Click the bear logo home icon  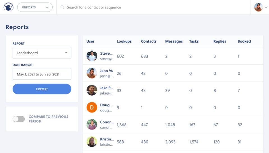[9, 7]
